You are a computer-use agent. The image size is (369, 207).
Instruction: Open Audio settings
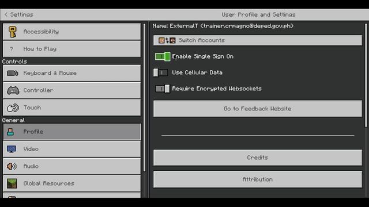[71, 166]
